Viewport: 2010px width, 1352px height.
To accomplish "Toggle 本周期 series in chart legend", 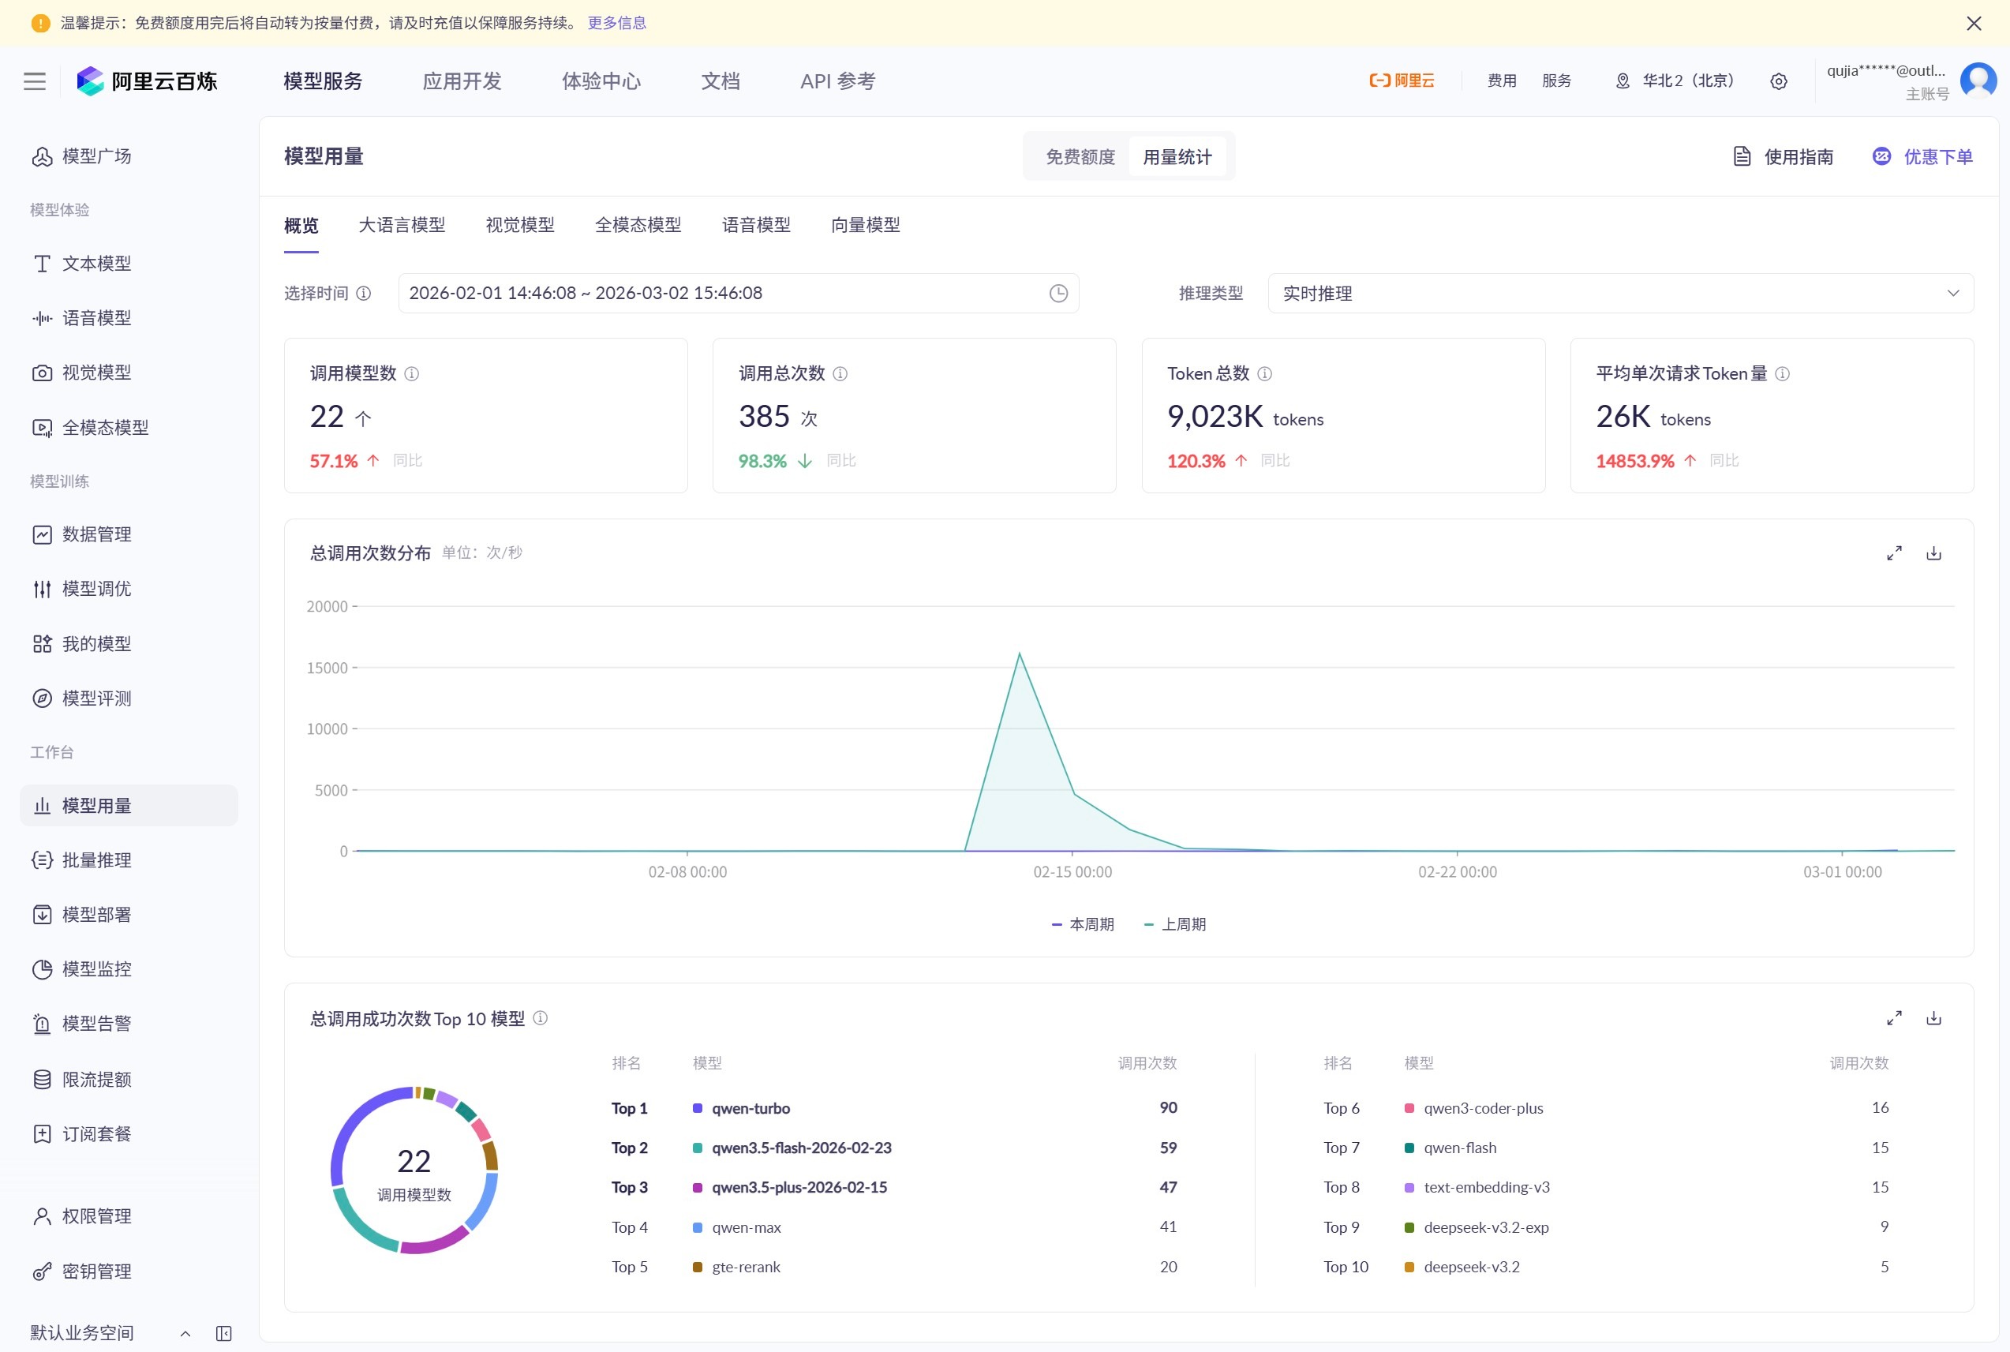I will (x=1083, y=924).
